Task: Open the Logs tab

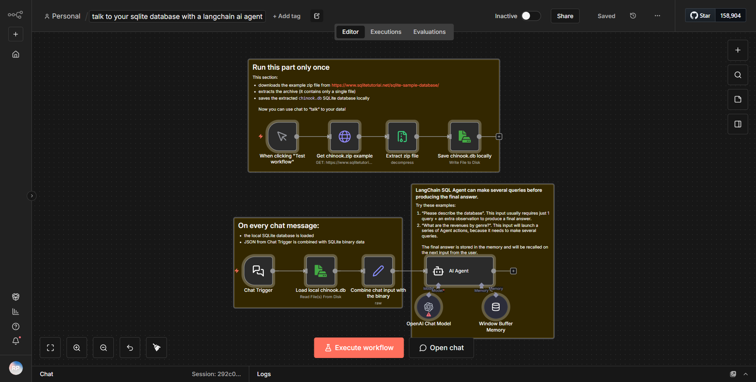Action: (x=264, y=374)
